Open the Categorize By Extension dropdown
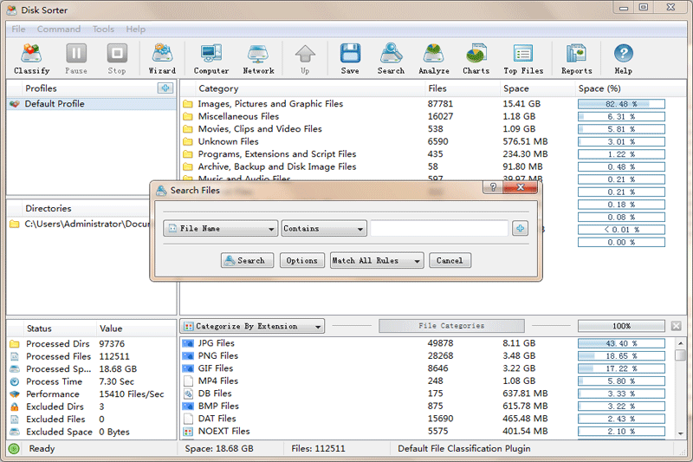Image resolution: width=693 pixels, height=462 pixels. pos(252,327)
